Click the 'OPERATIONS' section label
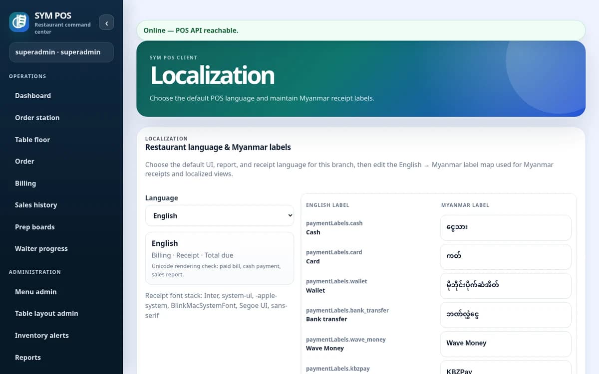599x374 pixels. coord(27,76)
